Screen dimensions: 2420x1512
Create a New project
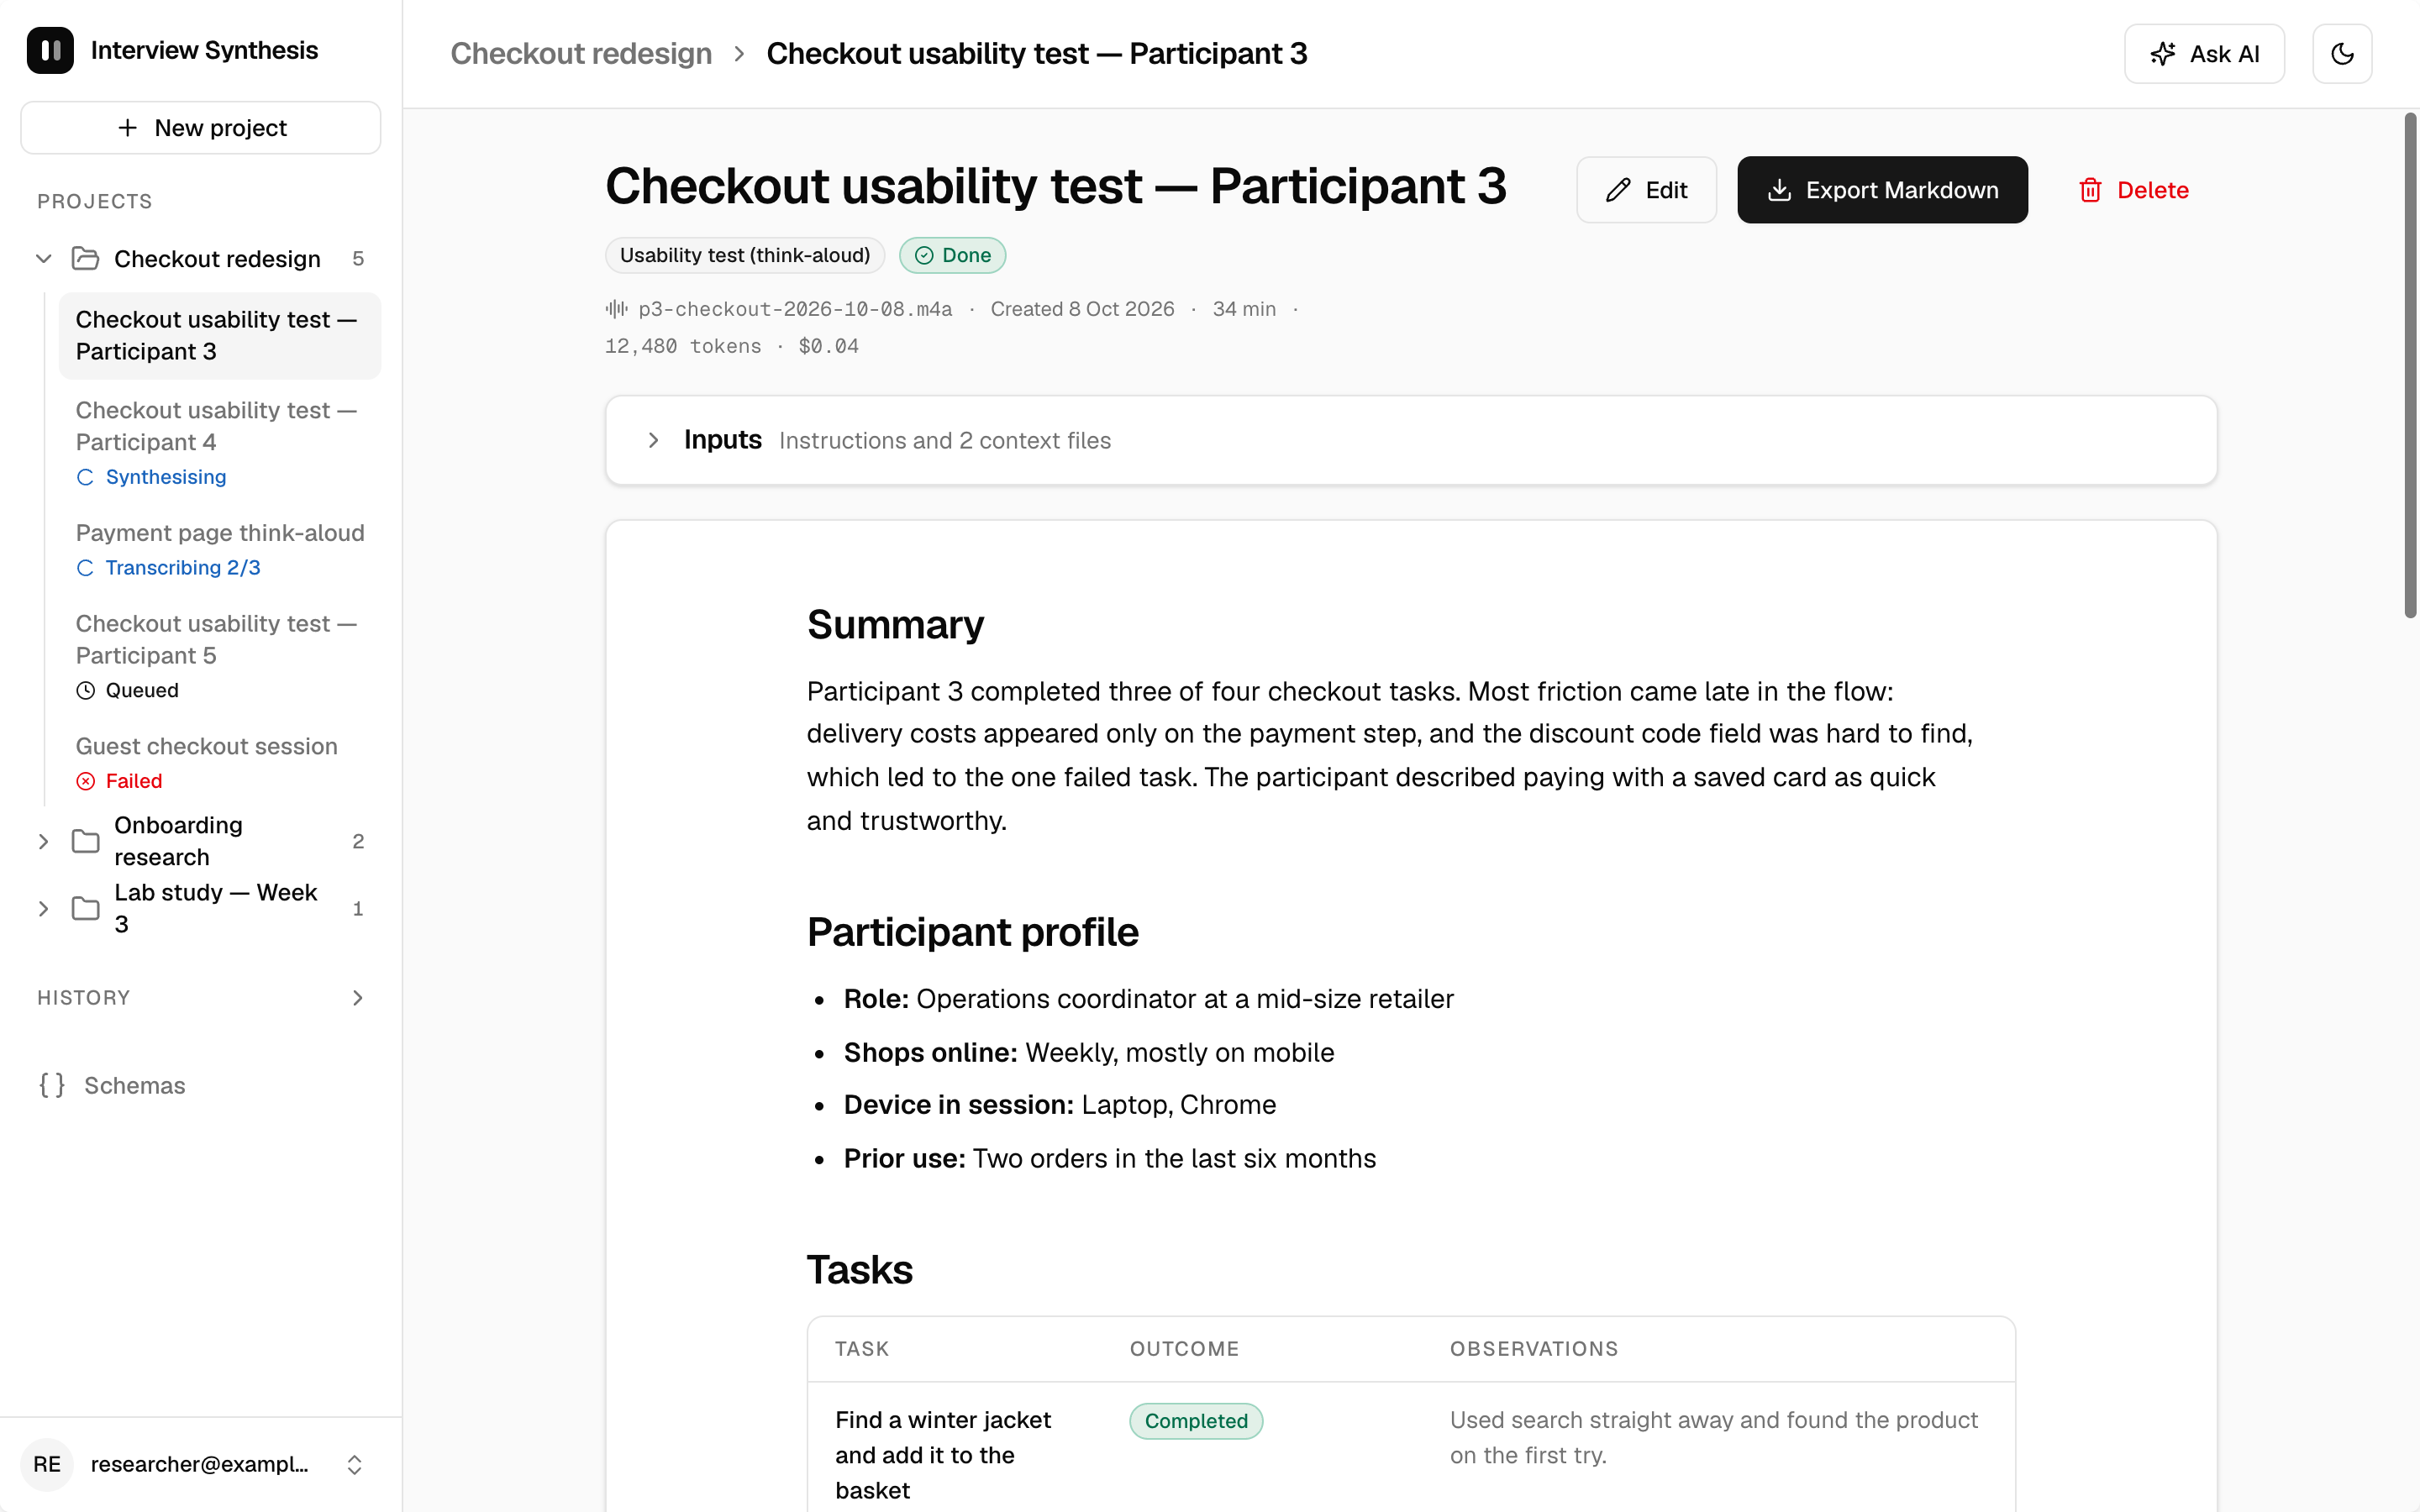[201, 128]
